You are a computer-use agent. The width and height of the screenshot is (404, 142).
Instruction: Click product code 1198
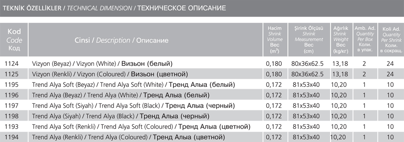pyautogui.click(x=11, y=116)
